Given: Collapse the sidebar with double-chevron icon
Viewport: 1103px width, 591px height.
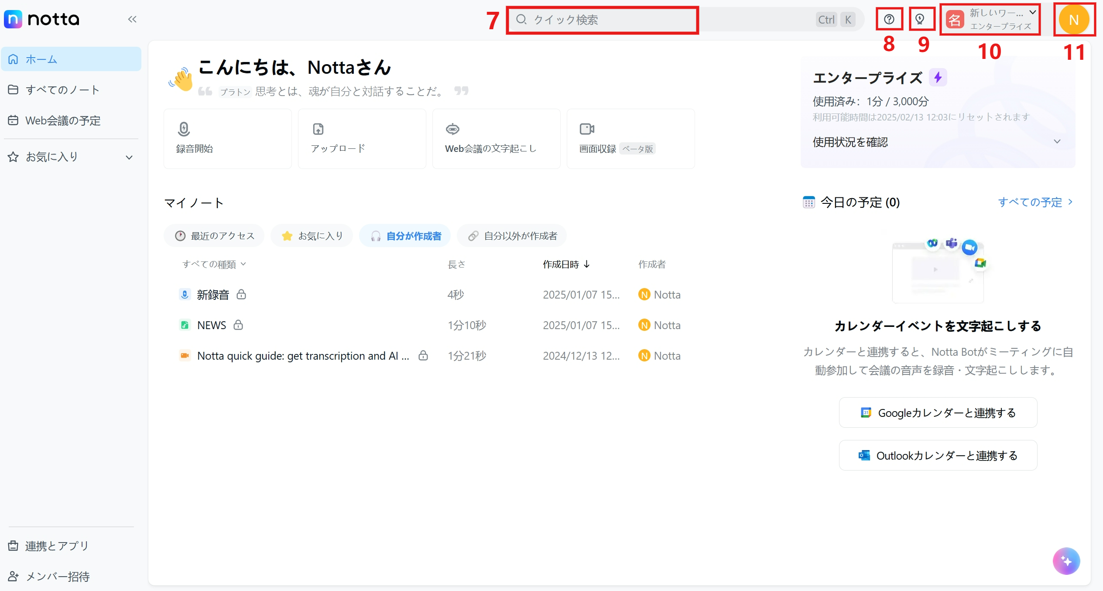Looking at the screenshot, I should click(132, 19).
